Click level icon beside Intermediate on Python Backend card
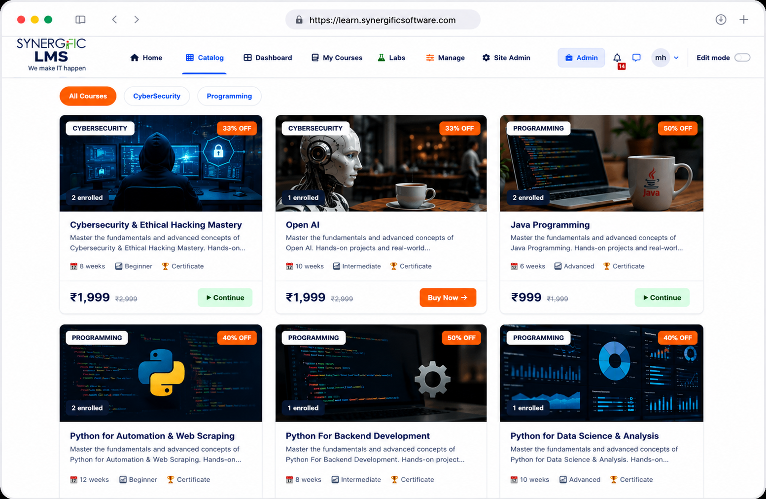 pos(335,480)
